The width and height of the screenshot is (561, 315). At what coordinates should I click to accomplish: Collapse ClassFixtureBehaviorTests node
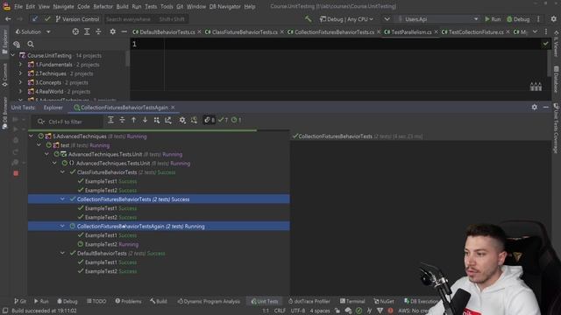[62, 172]
